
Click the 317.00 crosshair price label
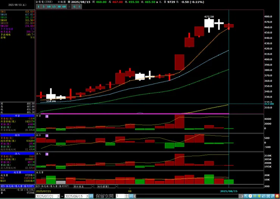point(269,104)
